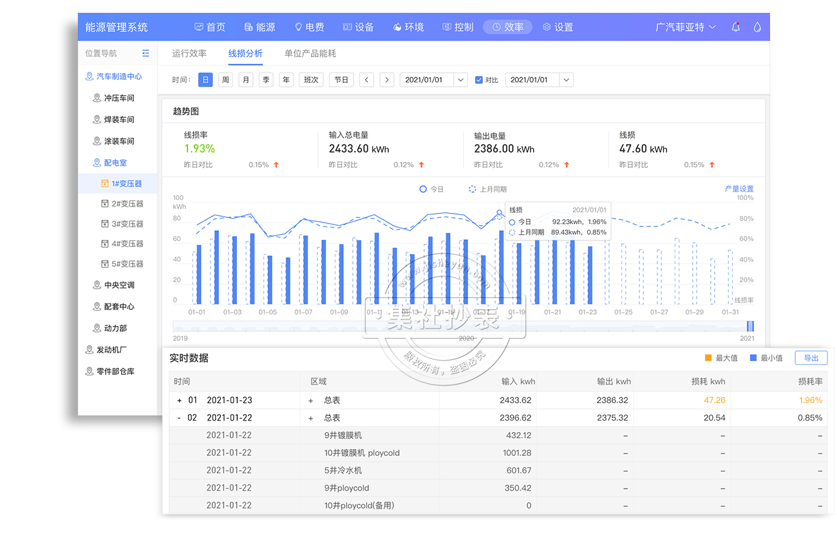Collapse the location navigation sidebar icon
This screenshot has width=837, height=544.
pos(146,53)
